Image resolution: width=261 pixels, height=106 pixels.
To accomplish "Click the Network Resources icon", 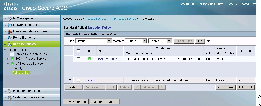I will pyautogui.click(x=10, y=25).
